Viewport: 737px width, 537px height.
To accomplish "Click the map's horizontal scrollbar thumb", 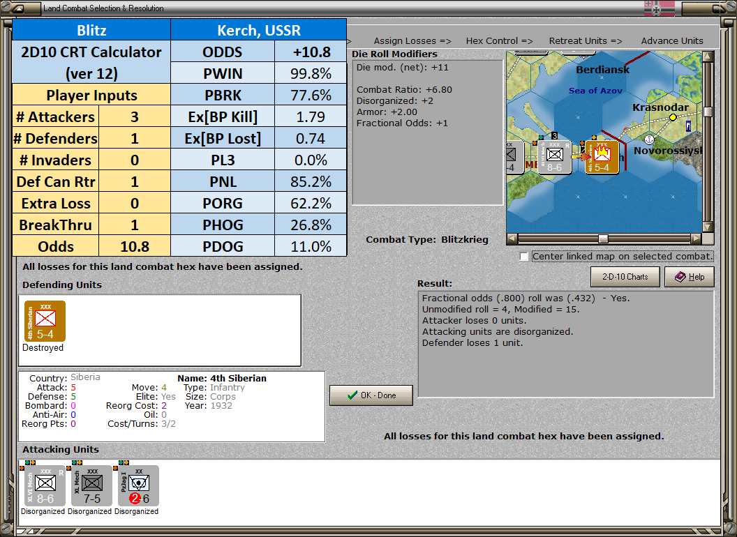I will (602, 239).
